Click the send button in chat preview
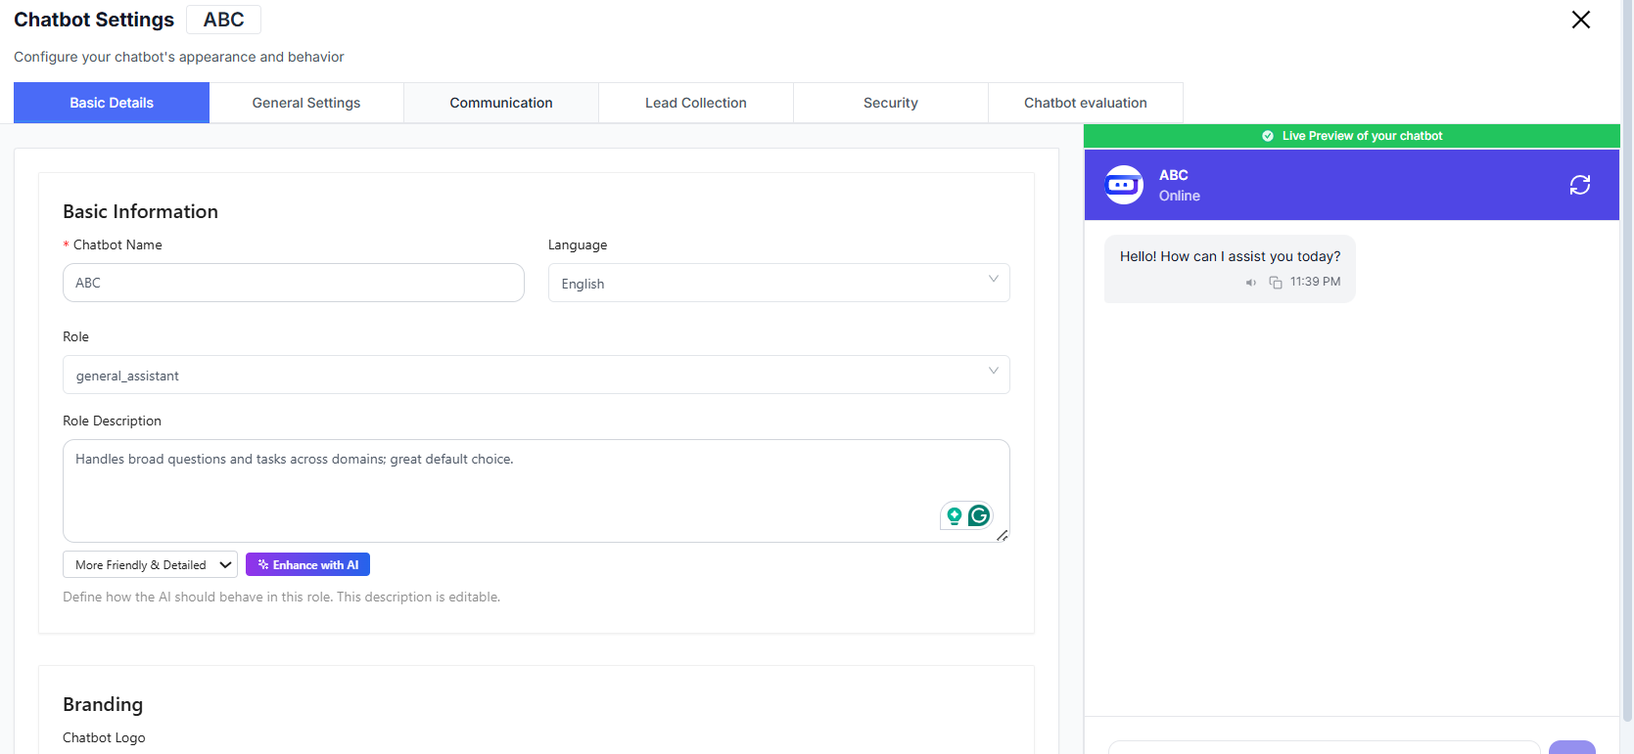Viewport: 1634px width, 754px height. pos(1571,748)
